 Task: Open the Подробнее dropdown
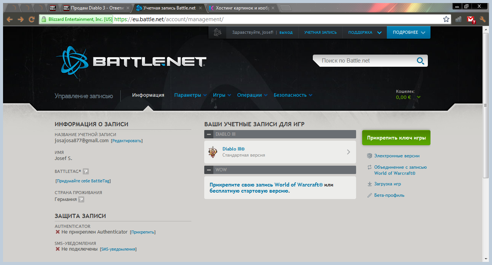click(x=408, y=33)
